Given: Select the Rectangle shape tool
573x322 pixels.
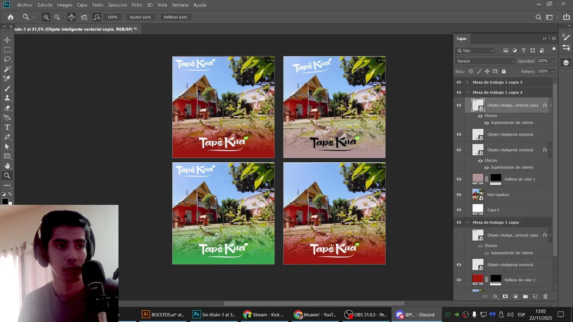Looking at the screenshot, I should click(7, 157).
